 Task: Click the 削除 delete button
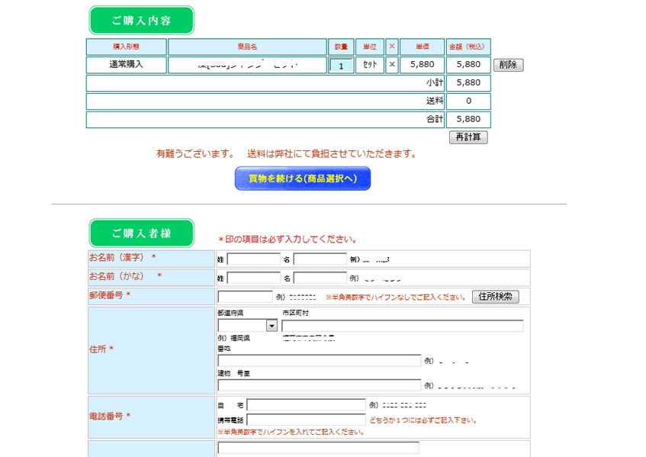click(509, 65)
